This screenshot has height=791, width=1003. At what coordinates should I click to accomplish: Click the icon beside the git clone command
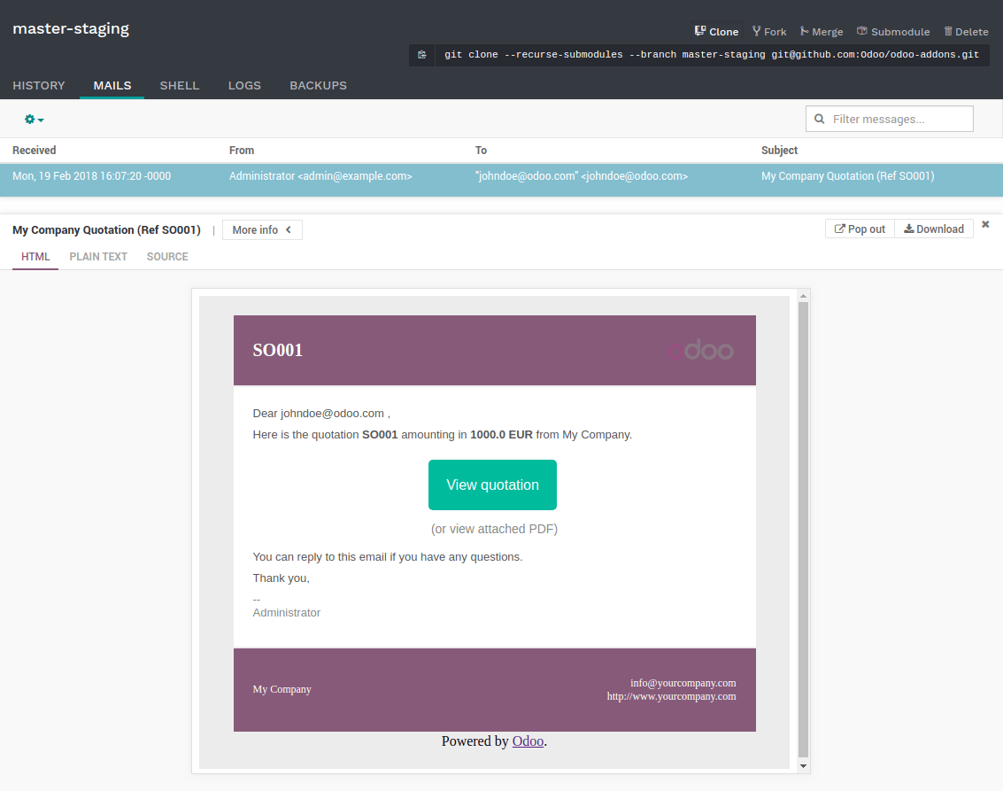click(422, 54)
